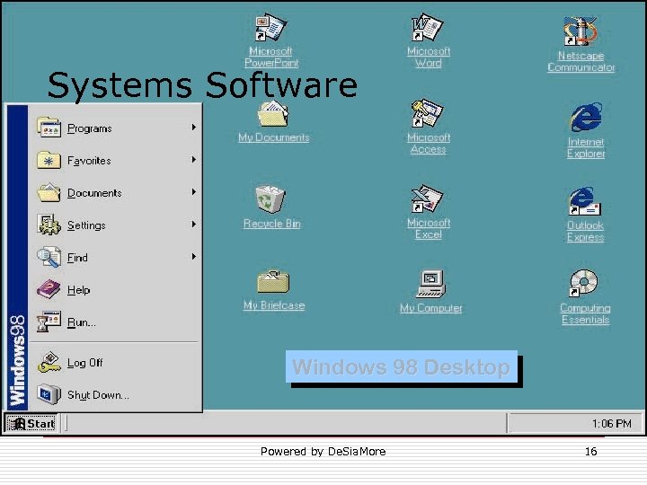This screenshot has width=647, height=485.
Task: Expand the Favorites submenu arrow
Action: (193, 160)
